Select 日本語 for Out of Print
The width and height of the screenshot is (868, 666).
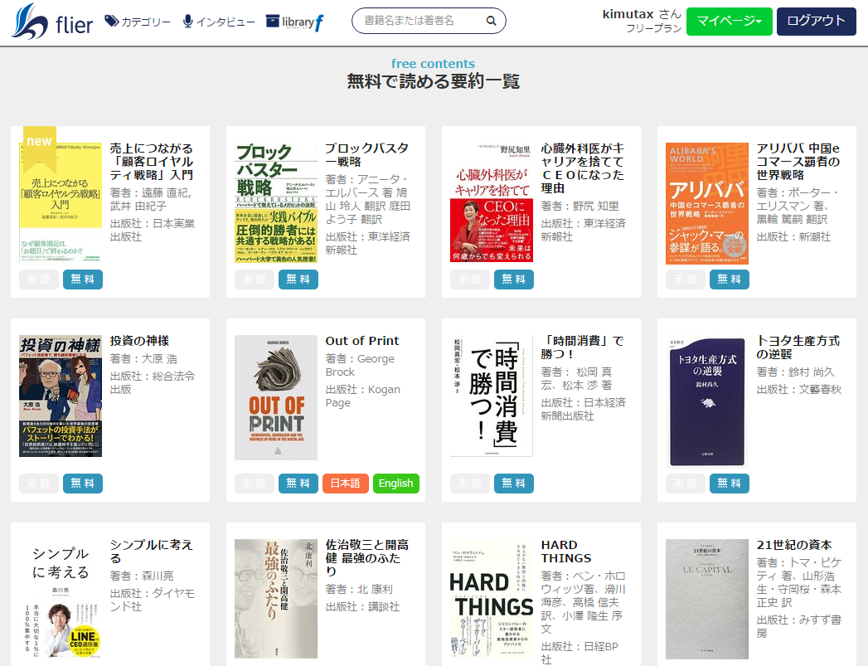pyautogui.click(x=346, y=484)
